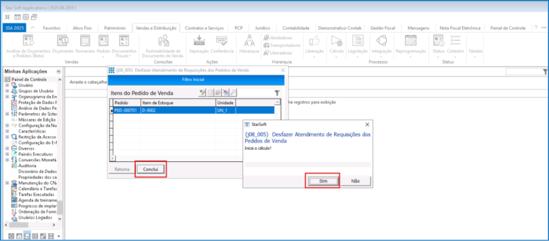Open Transportadores in the Hierarquia group
The width and height of the screenshot is (549, 241).
click(282, 46)
